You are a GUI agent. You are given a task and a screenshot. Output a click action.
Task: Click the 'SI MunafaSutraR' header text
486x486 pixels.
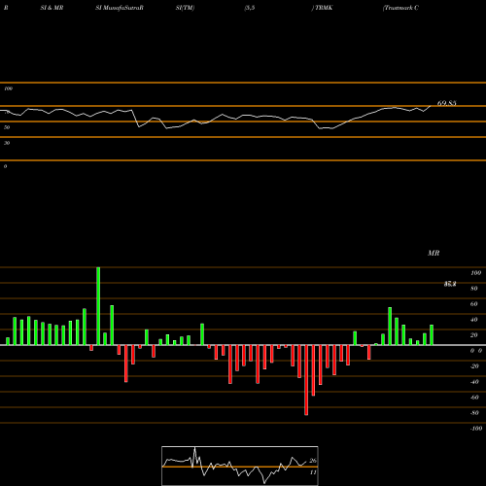pyautogui.click(x=120, y=8)
